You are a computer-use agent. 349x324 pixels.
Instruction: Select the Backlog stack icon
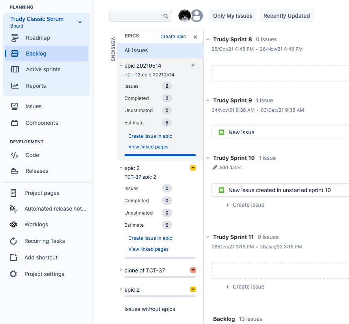click(x=15, y=54)
